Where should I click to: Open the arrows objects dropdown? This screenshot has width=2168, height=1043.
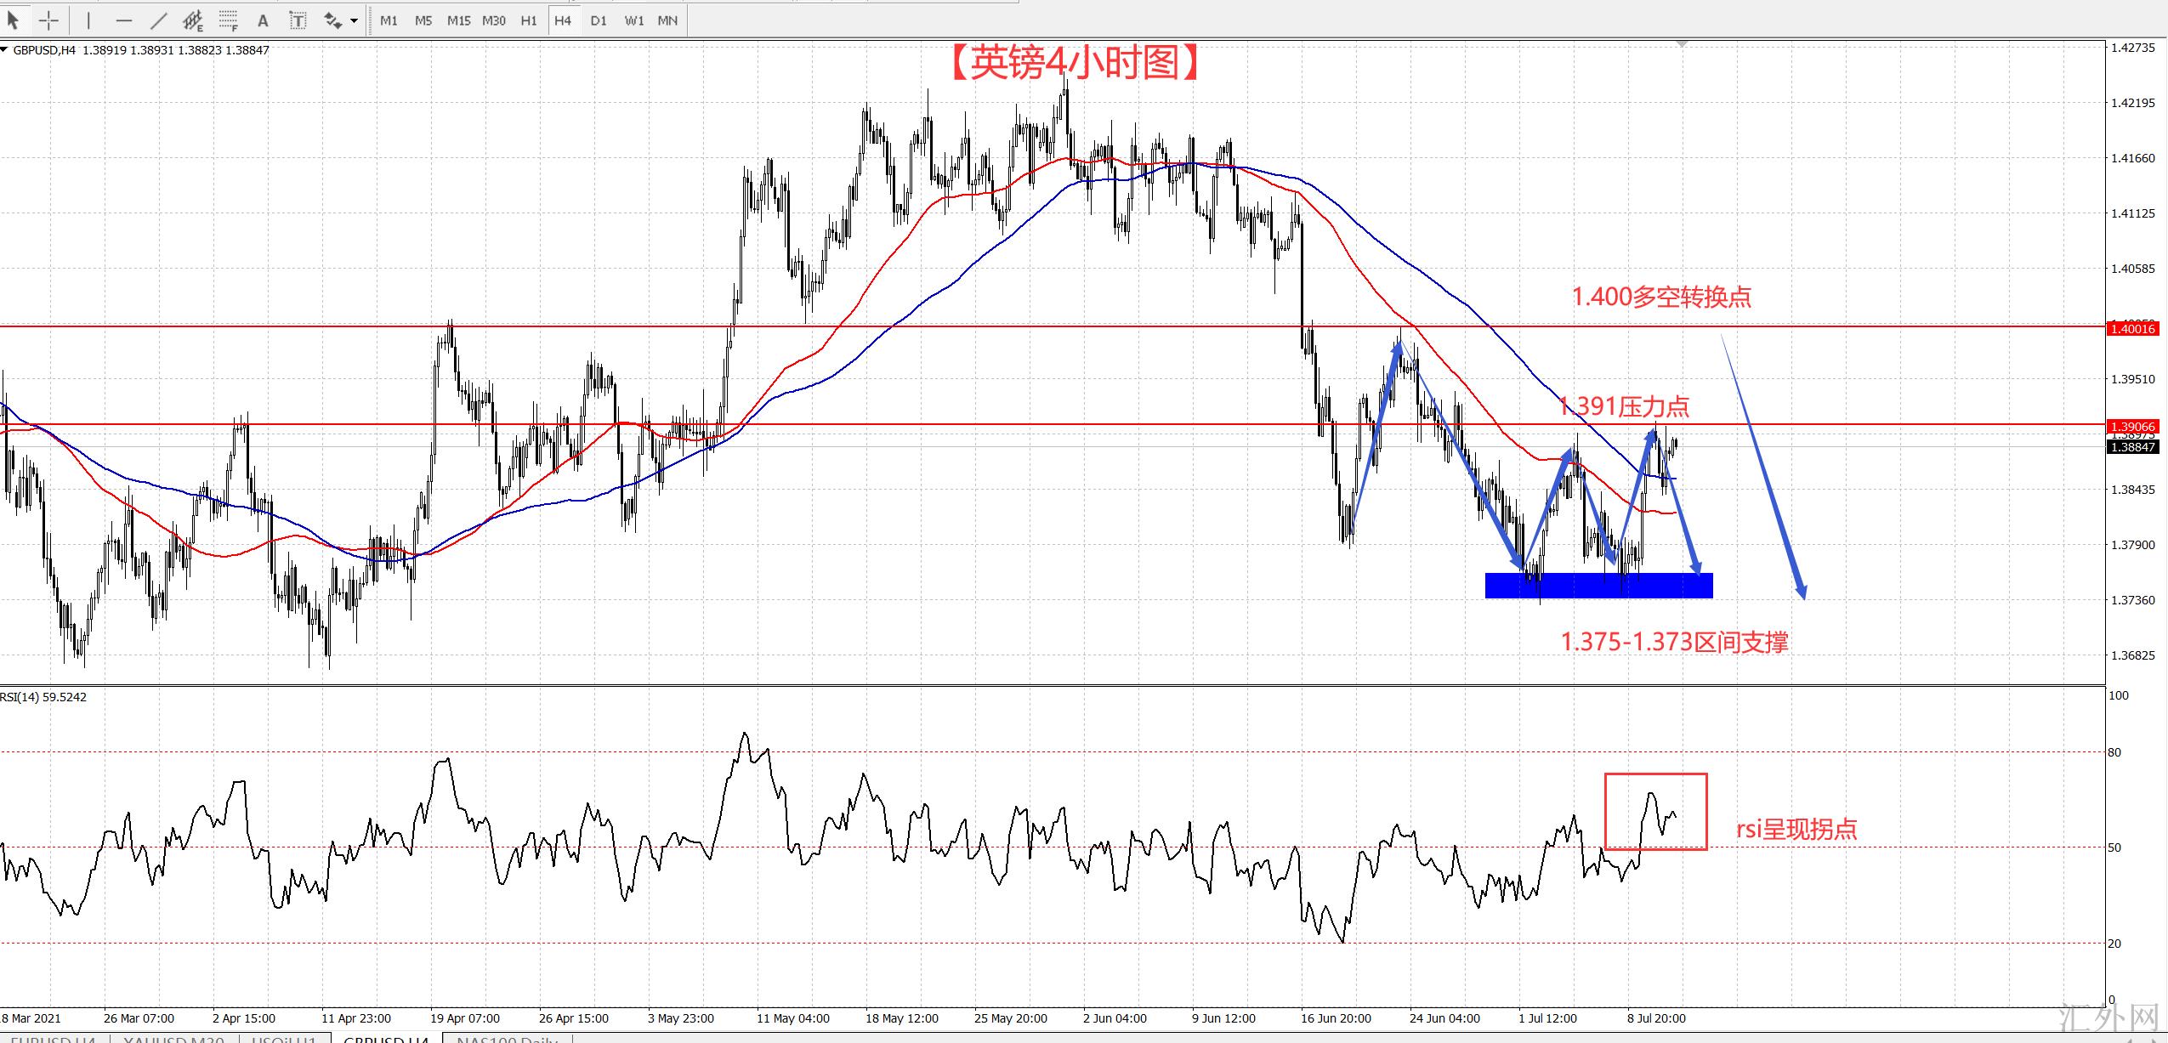[x=354, y=20]
